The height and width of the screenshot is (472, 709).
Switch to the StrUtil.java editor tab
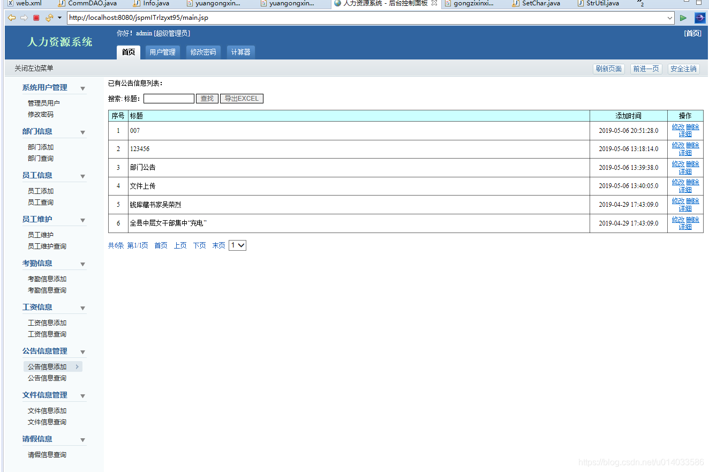pyautogui.click(x=599, y=3)
